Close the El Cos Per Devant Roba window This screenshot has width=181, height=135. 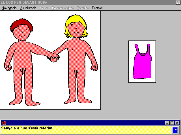point(178,2)
